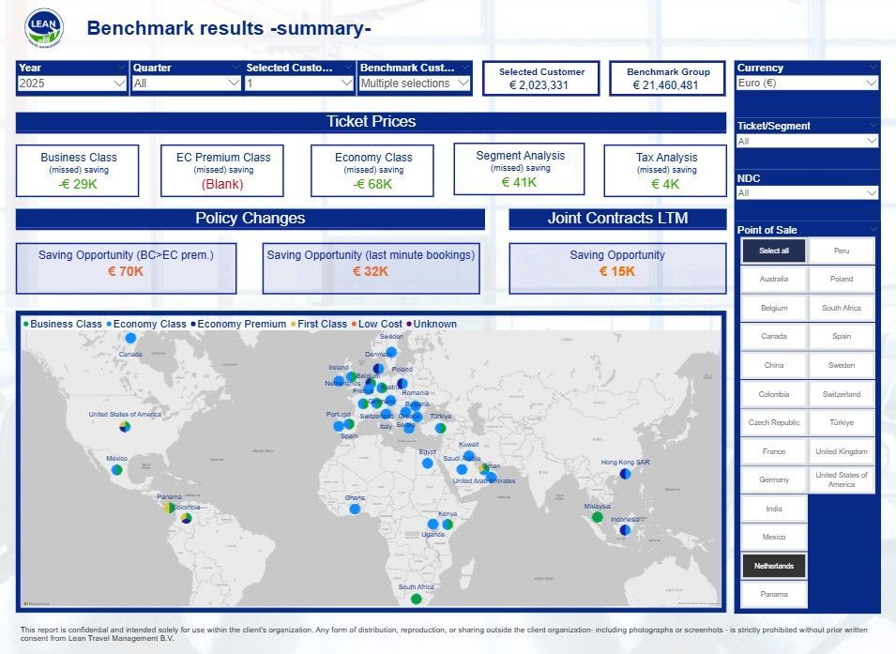Click the Point of Sale header chevron
This screenshot has height=654, width=896.
[873, 229]
